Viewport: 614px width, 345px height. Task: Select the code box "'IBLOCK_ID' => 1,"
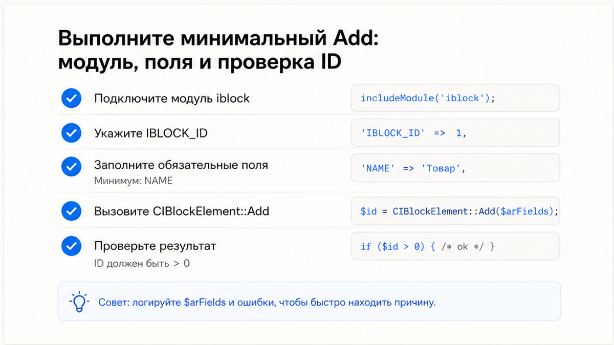(455, 133)
